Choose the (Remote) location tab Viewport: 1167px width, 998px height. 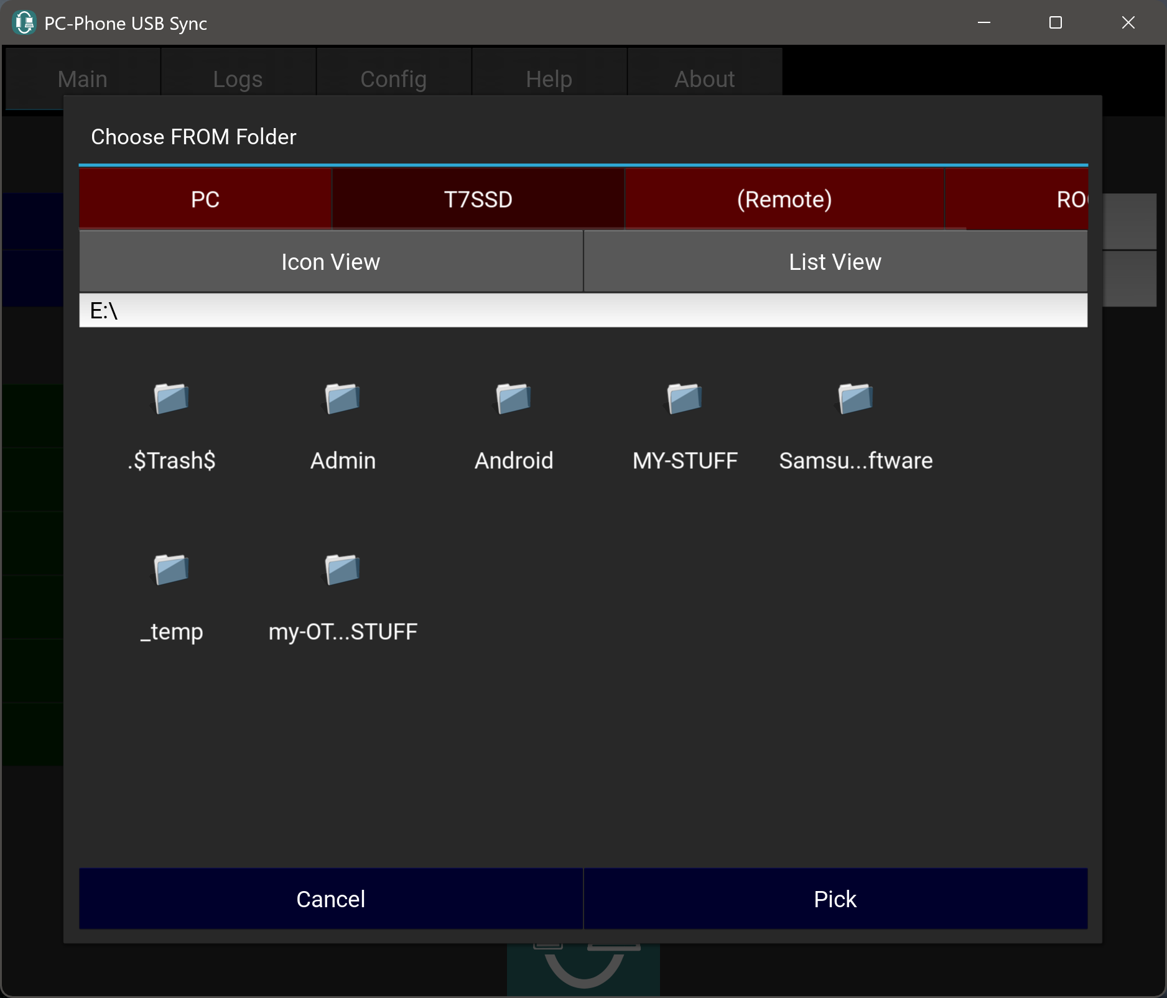(784, 199)
